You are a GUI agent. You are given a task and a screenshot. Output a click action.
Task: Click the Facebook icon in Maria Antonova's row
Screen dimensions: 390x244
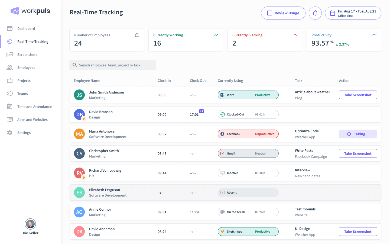pyautogui.click(x=223, y=134)
